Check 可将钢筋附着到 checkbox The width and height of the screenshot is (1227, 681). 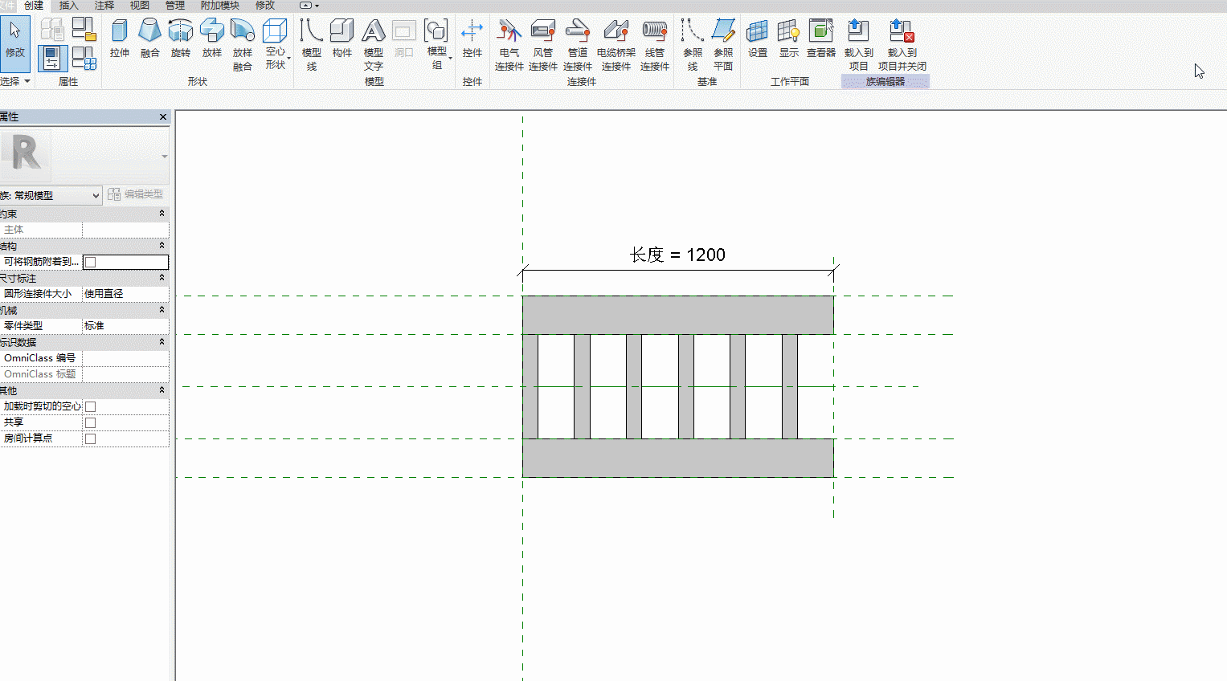tap(91, 262)
